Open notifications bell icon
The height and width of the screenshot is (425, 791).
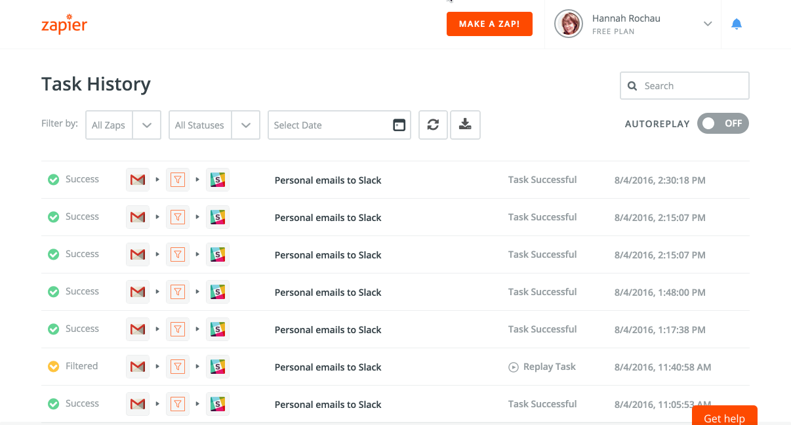pos(737,24)
